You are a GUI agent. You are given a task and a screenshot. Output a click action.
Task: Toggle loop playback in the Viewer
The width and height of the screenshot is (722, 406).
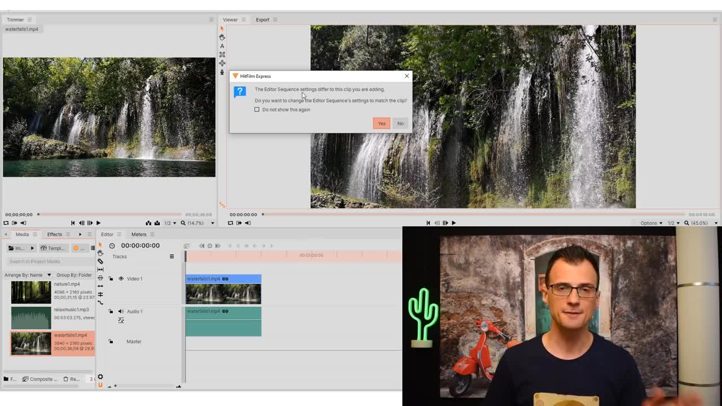230,223
